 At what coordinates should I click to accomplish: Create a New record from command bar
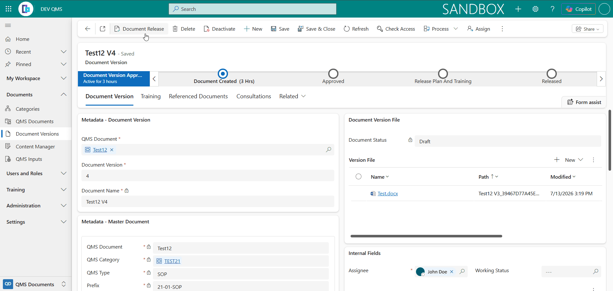tap(253, 29)
